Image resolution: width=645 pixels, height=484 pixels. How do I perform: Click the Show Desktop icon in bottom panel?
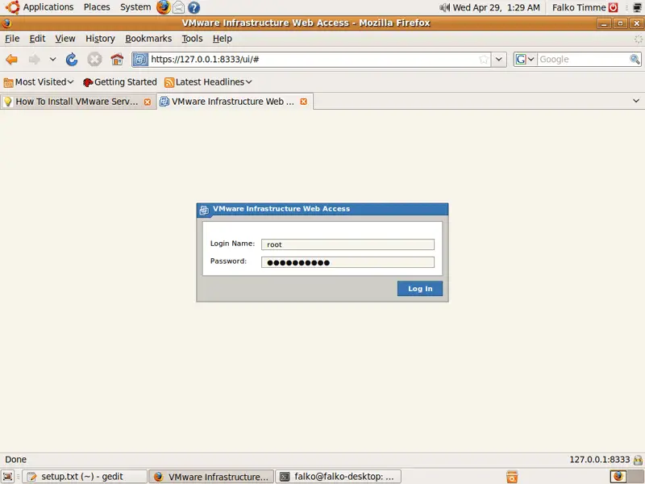[x=8, y=477]
